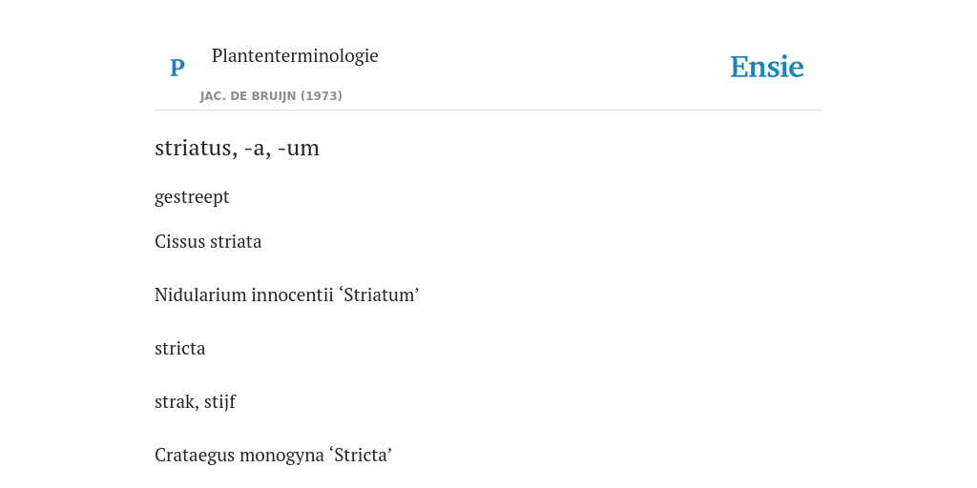977x488 pixels.
Task: Open the Plantenterminologie dictionary title
Action: tap(295, 55)
